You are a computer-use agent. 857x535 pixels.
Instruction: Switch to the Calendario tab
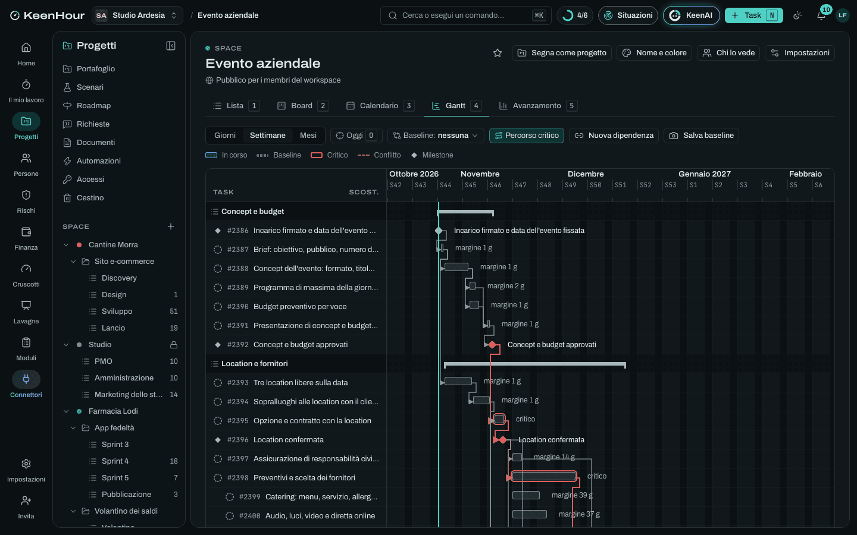point(380,106)
